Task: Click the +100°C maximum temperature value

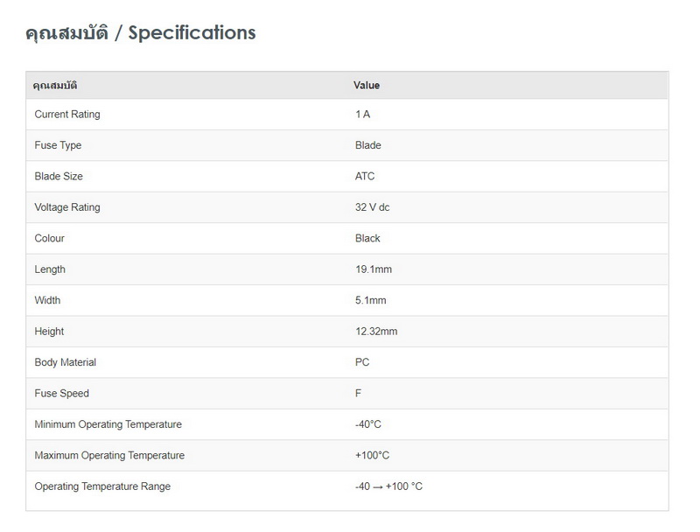Action: pos(373,456)
